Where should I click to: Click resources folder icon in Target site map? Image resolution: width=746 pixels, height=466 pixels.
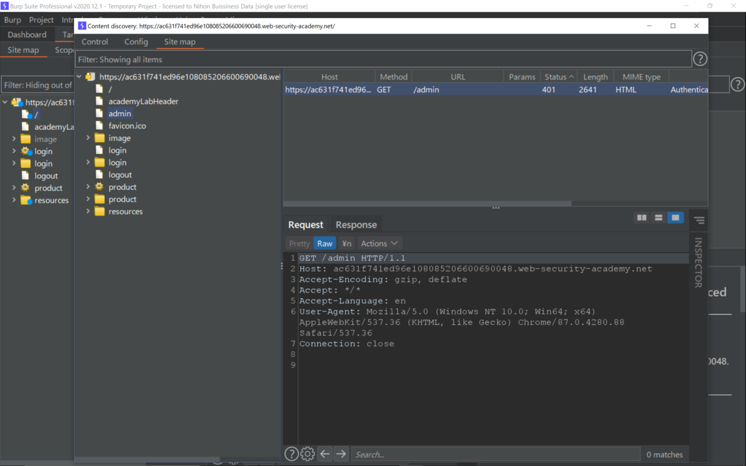click(x=26, y=200)
